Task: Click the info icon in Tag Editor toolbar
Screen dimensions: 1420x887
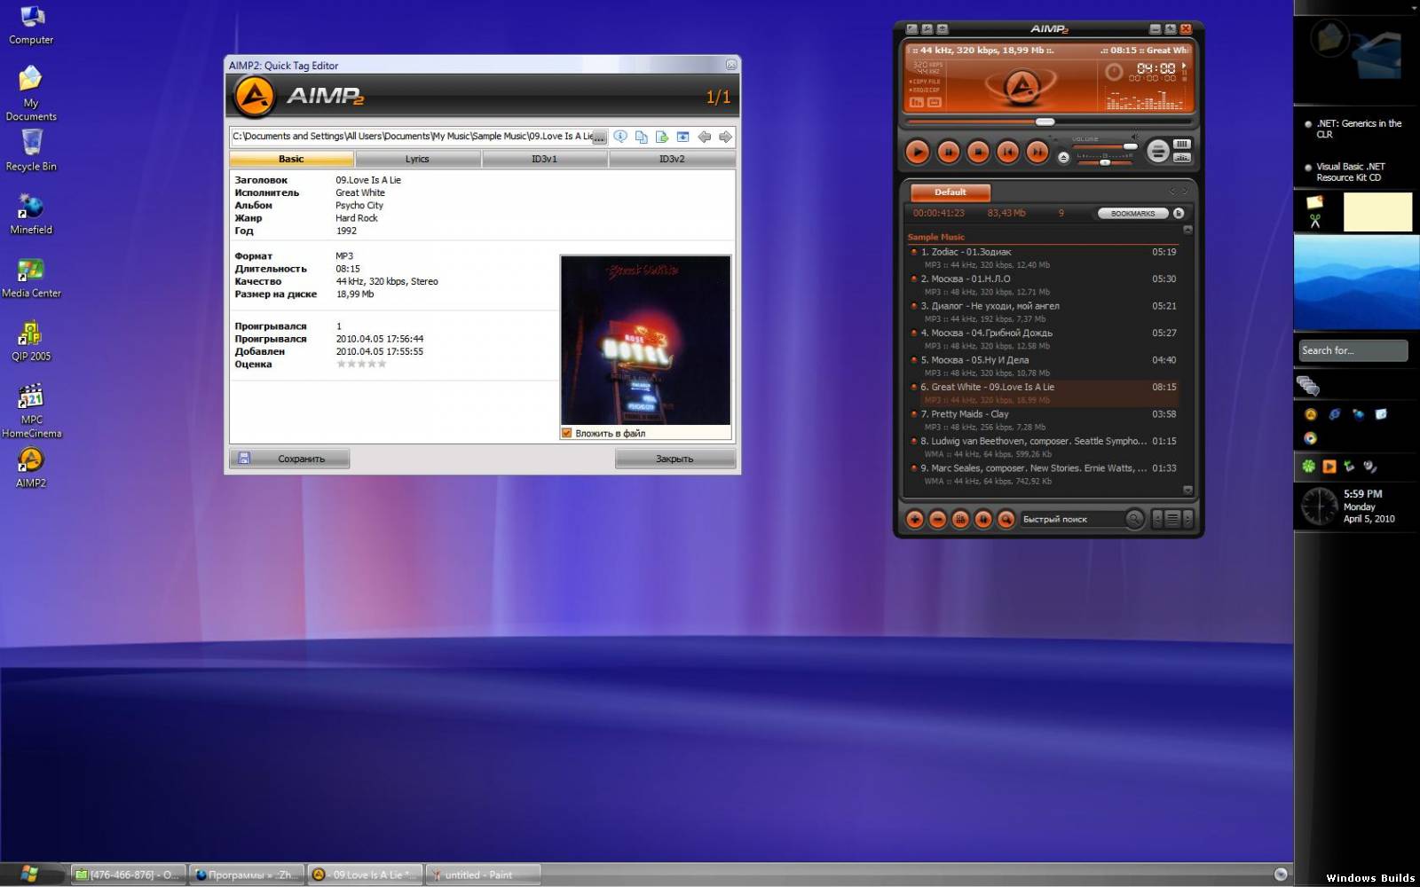Action: 620,137
